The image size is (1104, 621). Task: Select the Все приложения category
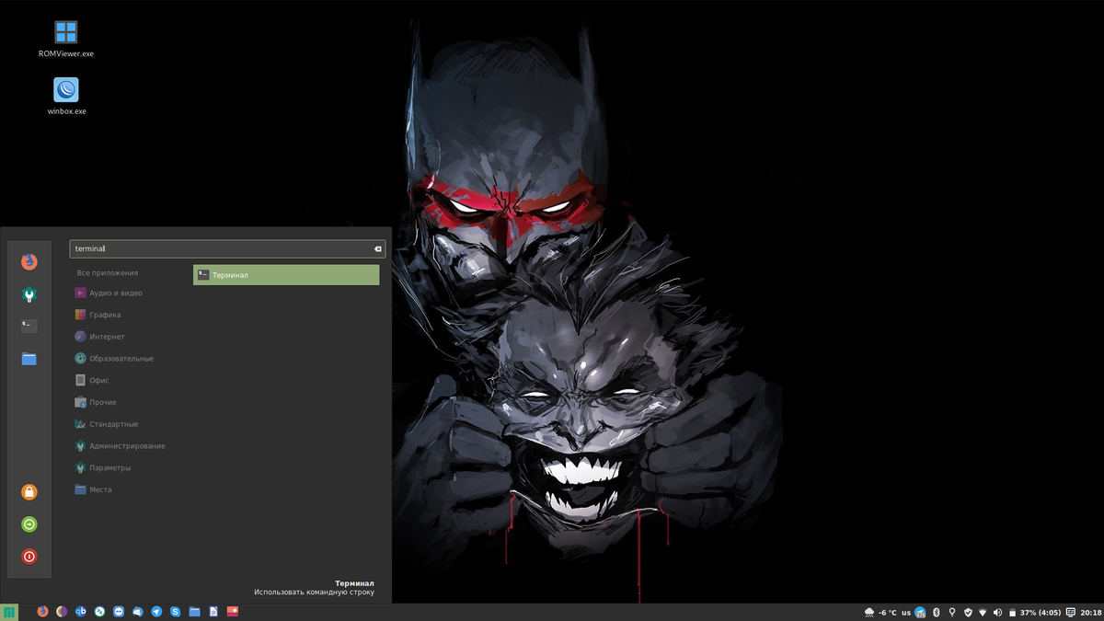coord(107,273)
